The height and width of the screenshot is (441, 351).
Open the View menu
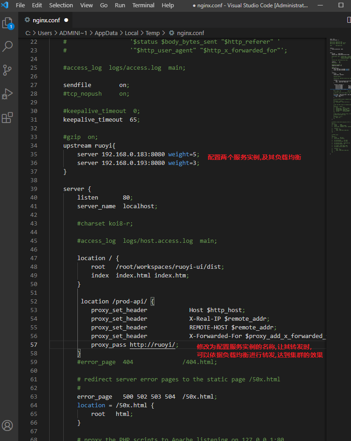tap(86, 5)
